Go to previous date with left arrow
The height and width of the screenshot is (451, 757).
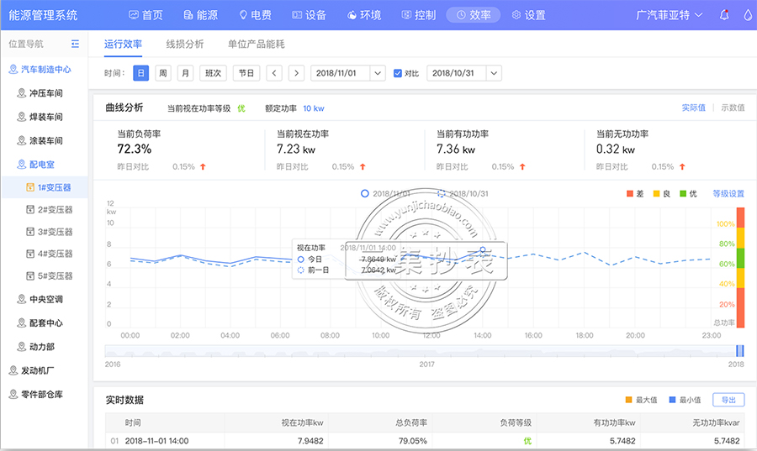click(274, 73)
